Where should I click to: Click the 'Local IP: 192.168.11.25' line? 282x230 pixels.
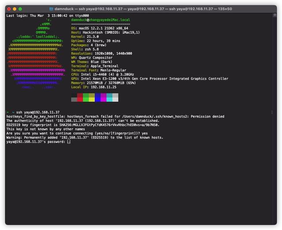point(94,87)
